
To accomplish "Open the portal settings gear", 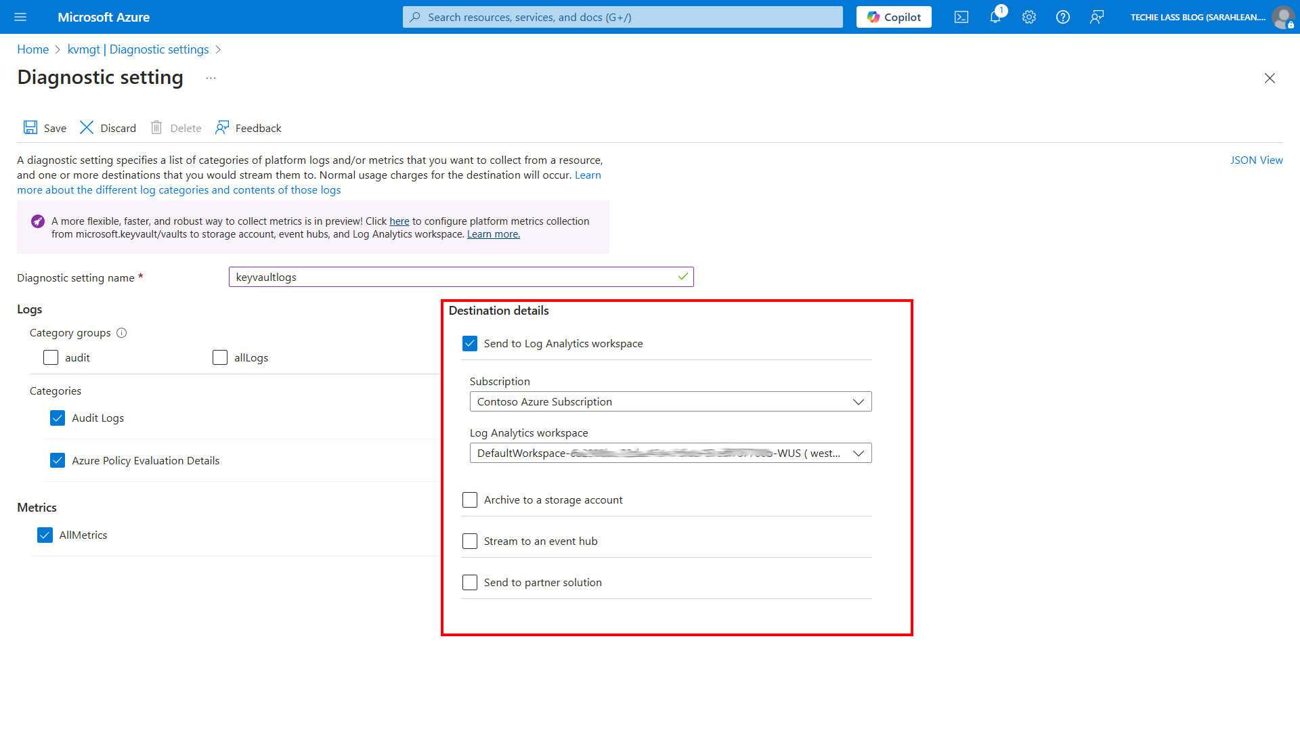I will click(1028, 17).
